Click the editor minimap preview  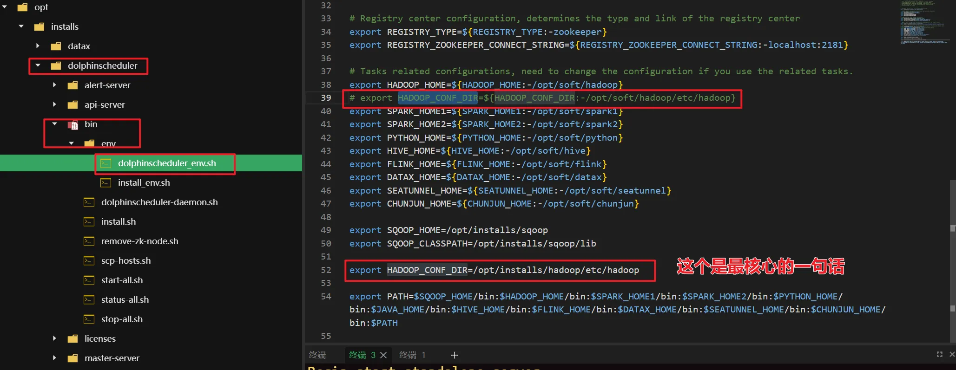[924, 22]
